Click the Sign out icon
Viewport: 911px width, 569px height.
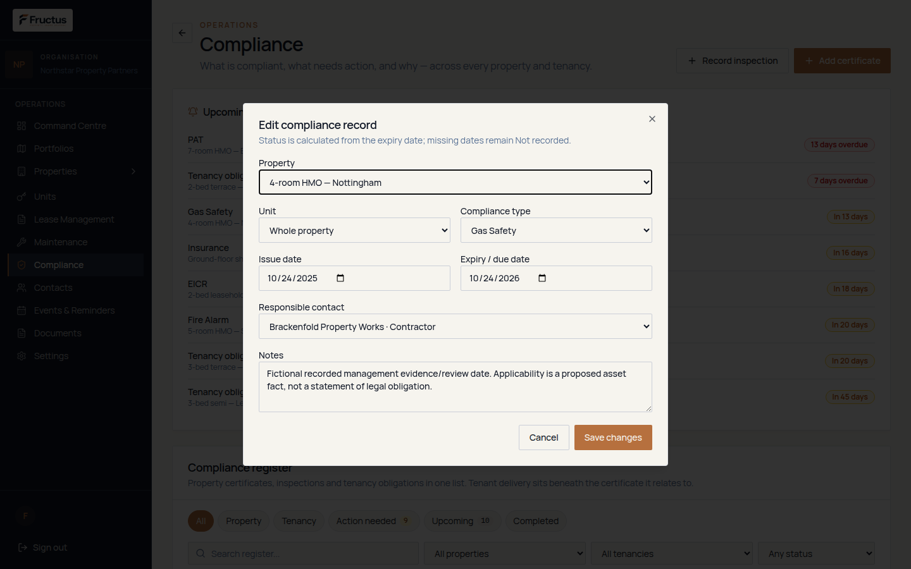coord(23,548)
